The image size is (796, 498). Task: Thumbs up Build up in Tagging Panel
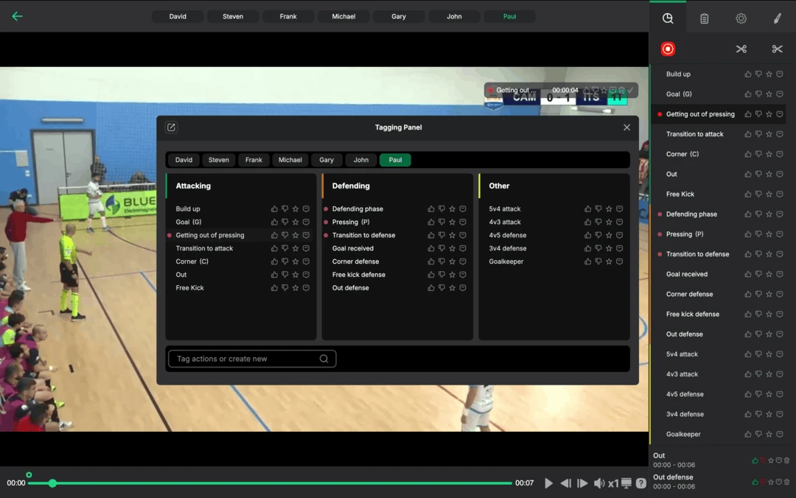[274, 208]
